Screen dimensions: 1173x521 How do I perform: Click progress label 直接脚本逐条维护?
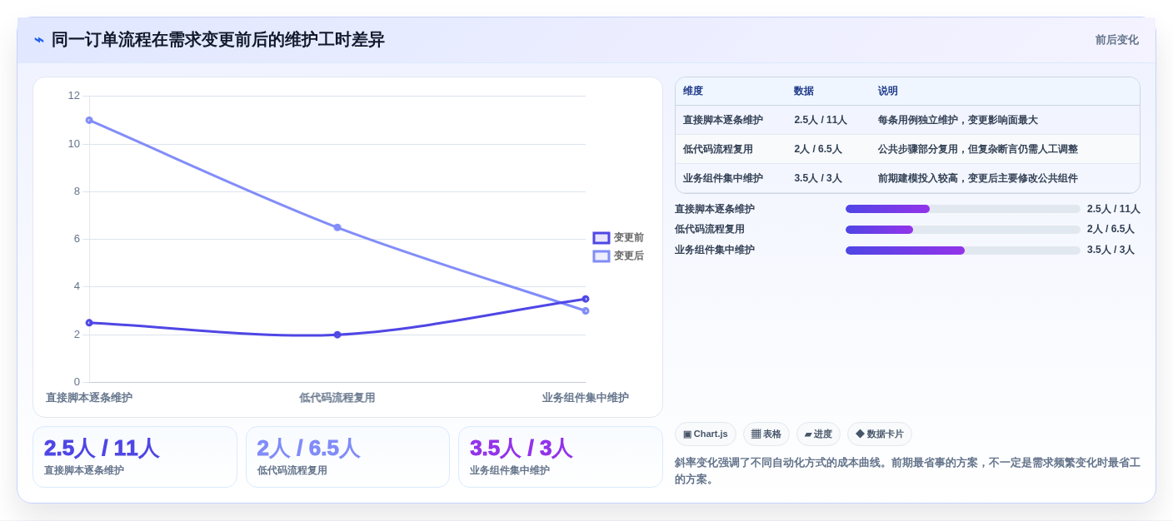(x=715, y=209)
